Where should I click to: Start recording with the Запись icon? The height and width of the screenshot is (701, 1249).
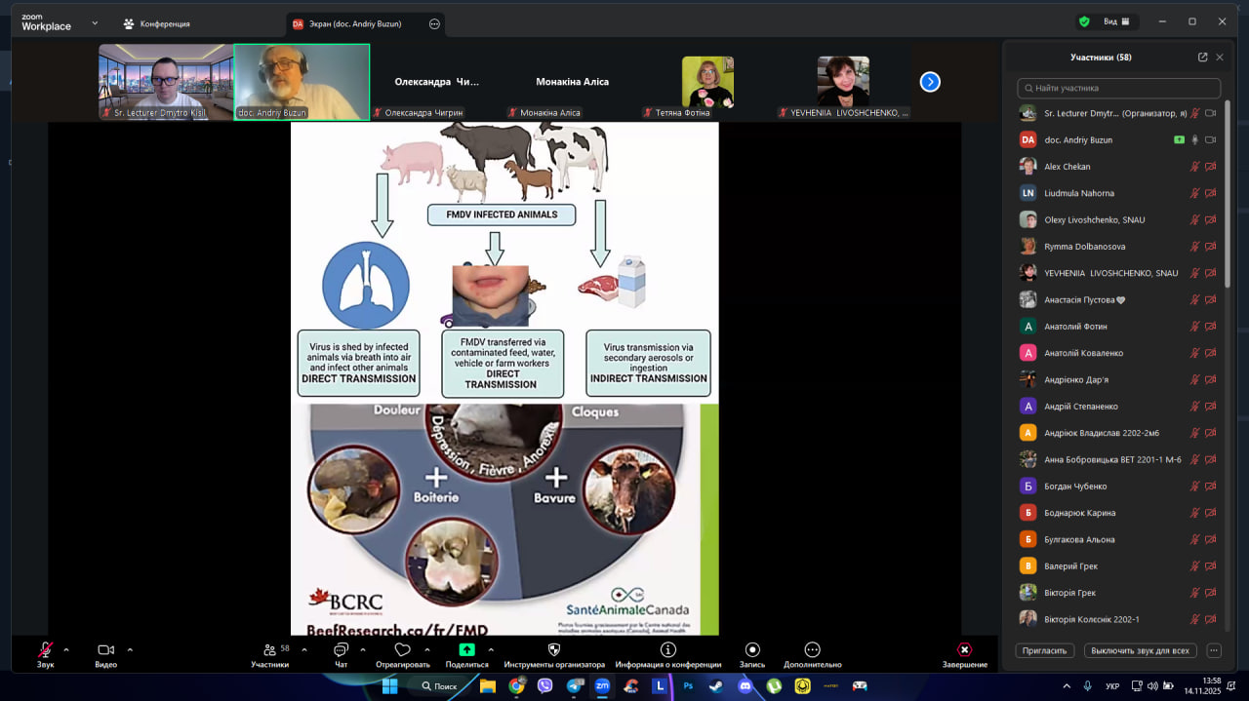pyautogui.click(x=752, y=650)
